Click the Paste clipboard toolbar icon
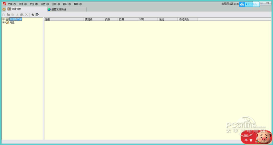The height and width of the screenshot is (145, 273). [x=22, y=15]
